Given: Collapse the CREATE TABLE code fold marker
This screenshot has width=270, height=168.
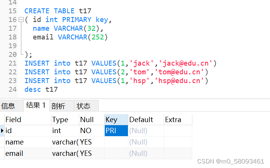Looking at the screenshot, I should [x=21, y=20].
